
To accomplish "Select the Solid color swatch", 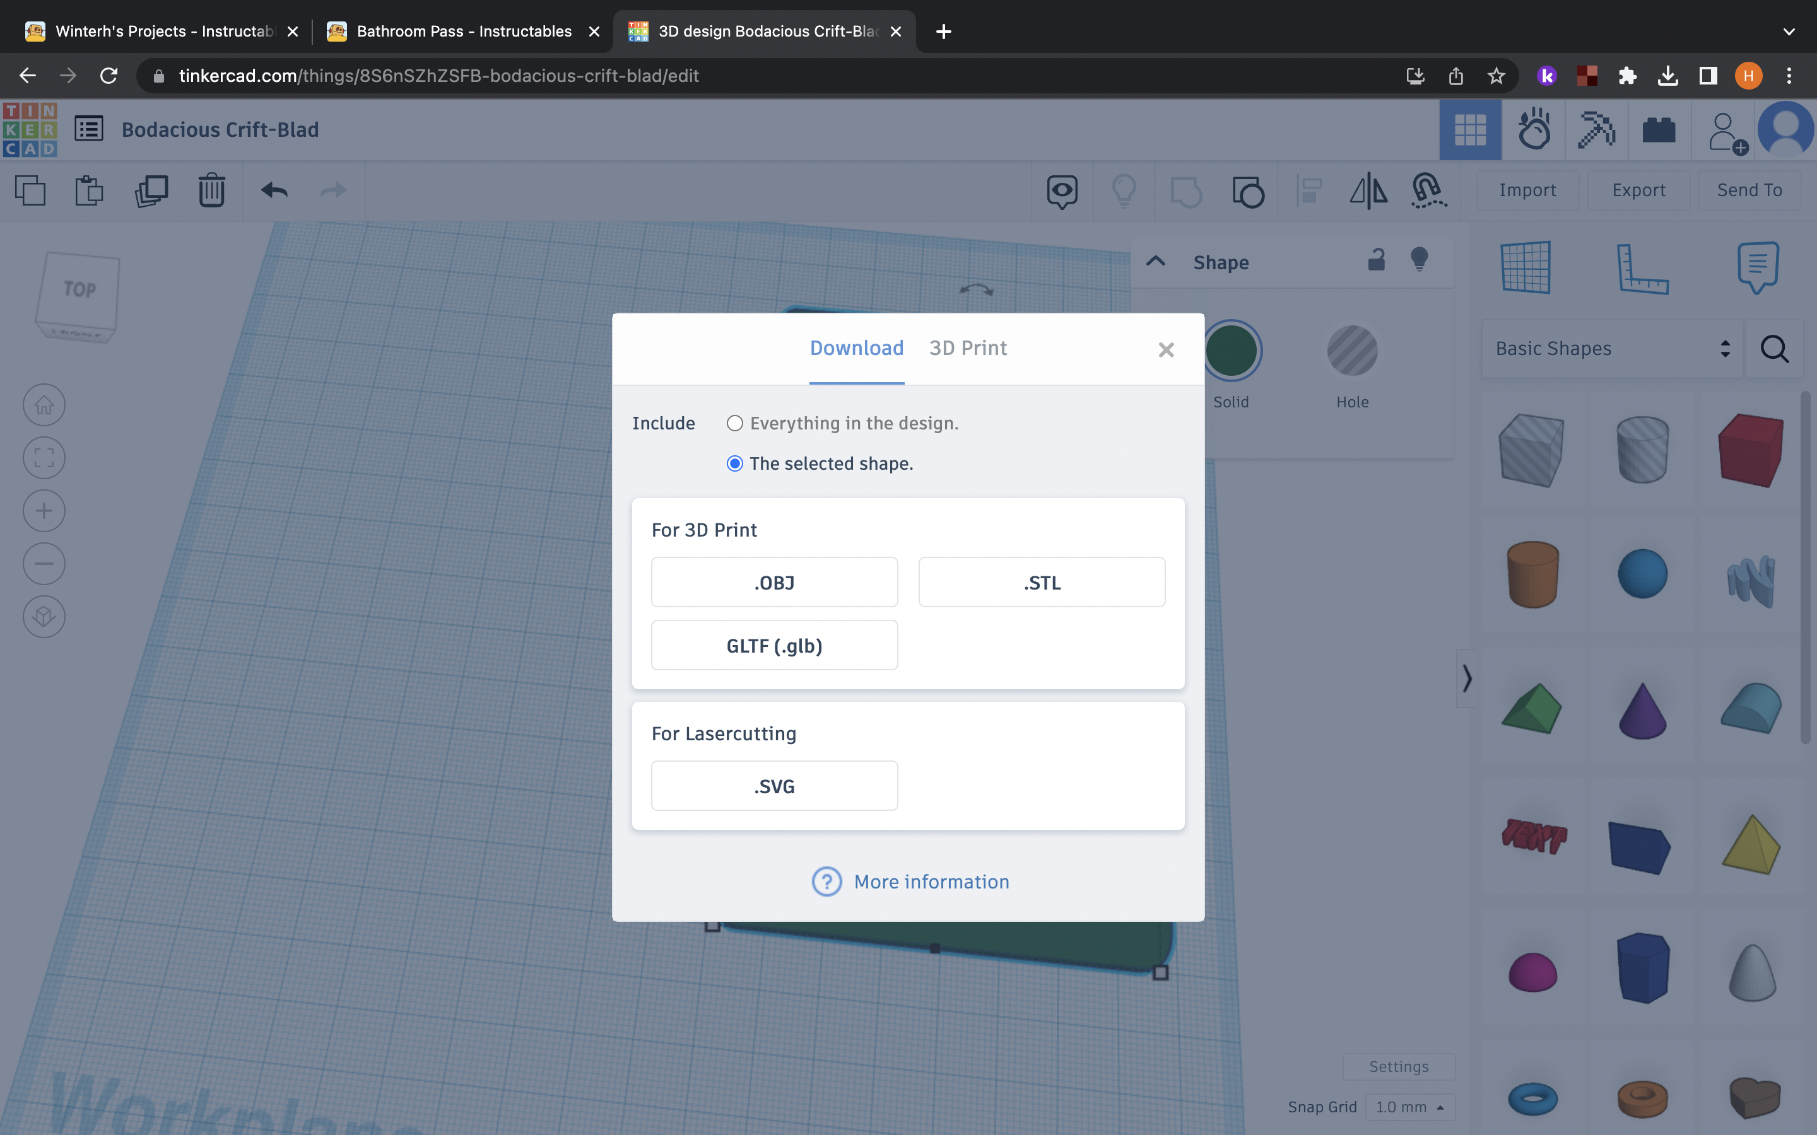I will point(1232,351).
